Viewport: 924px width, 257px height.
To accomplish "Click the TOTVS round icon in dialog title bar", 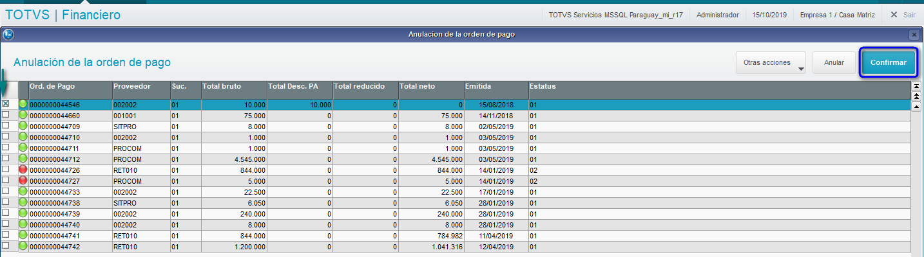I will pyautogui.click(x=8, y=34).
